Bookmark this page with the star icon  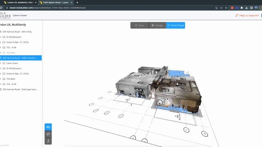(x=226, y=8)
